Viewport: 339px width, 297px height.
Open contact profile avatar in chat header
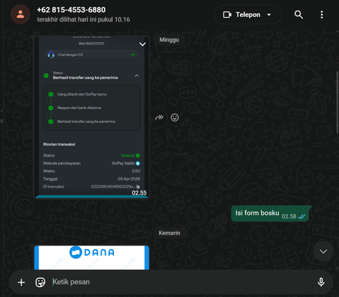click(x=20, y=14)
